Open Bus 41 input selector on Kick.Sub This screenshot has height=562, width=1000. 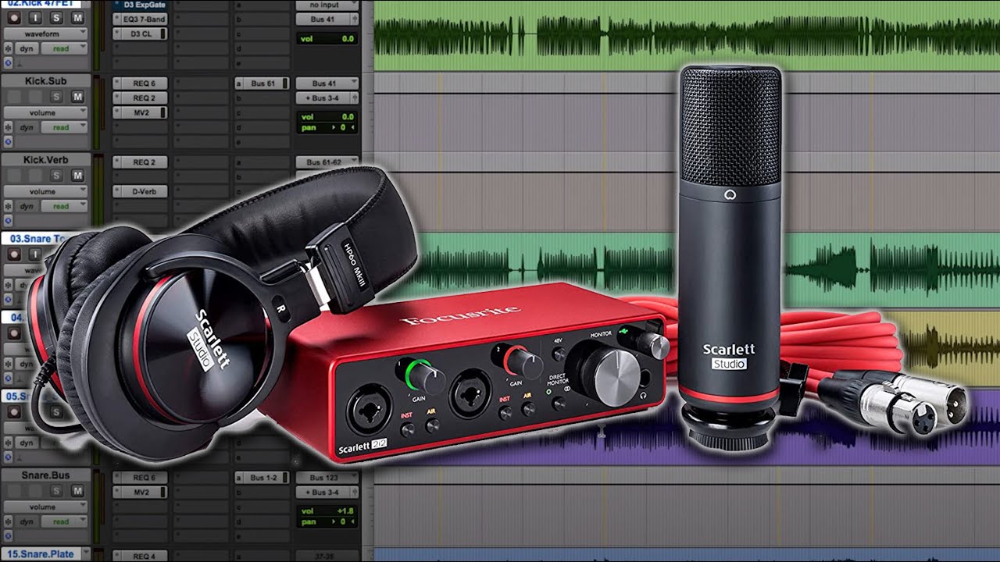point(327,83)
